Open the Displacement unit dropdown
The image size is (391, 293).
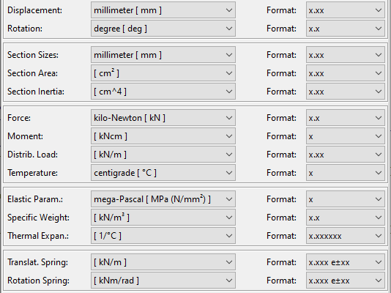(163, 10)
